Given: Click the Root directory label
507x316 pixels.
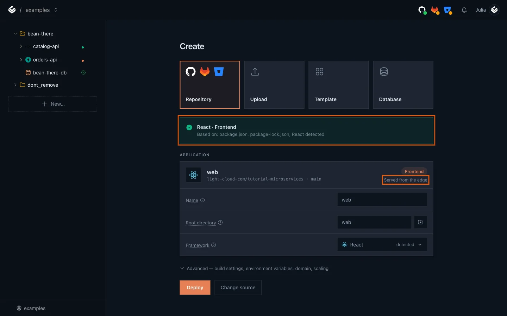Looking at the screenshot, I should (x=201, y=223).
